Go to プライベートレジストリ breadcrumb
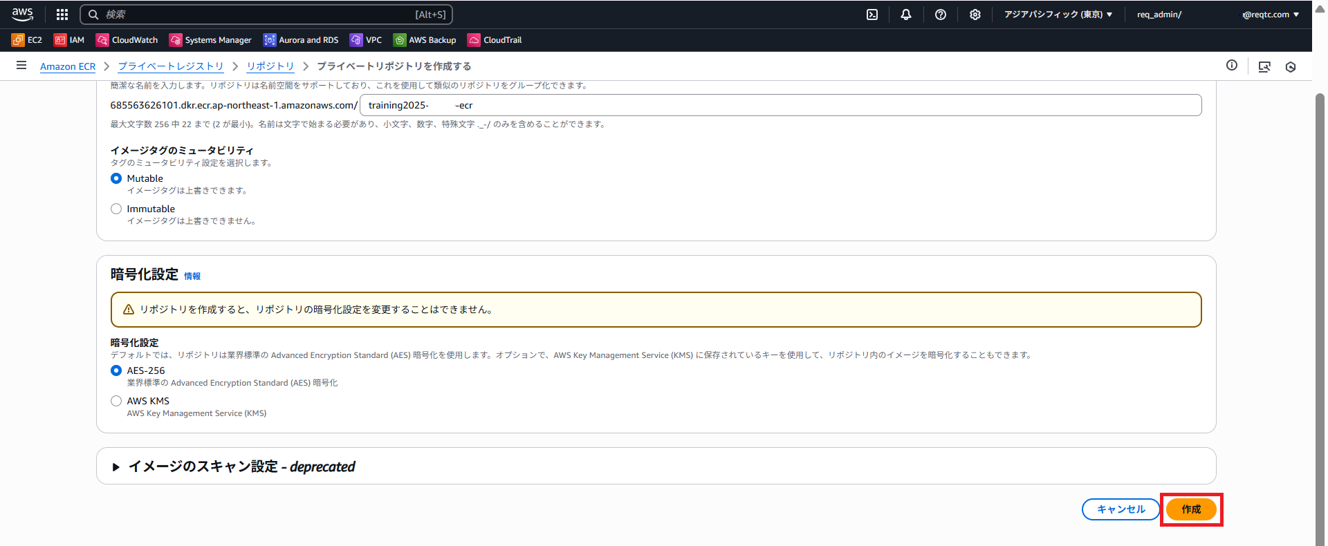The height and width of the screenshot is (546, 1328). click(171, 66)
